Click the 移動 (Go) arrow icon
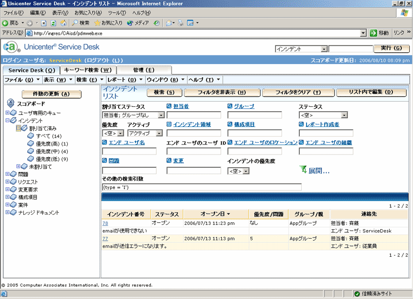 pos(373,33)
